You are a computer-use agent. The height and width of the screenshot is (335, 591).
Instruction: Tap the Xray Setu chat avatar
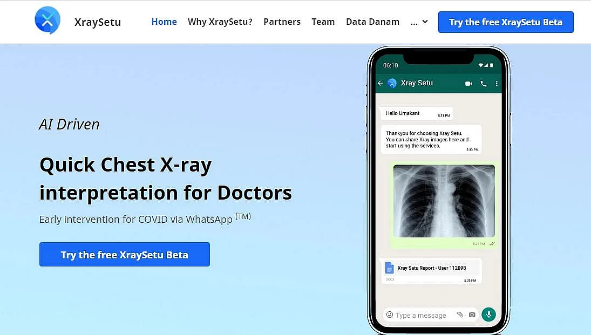tap(392, 83)
